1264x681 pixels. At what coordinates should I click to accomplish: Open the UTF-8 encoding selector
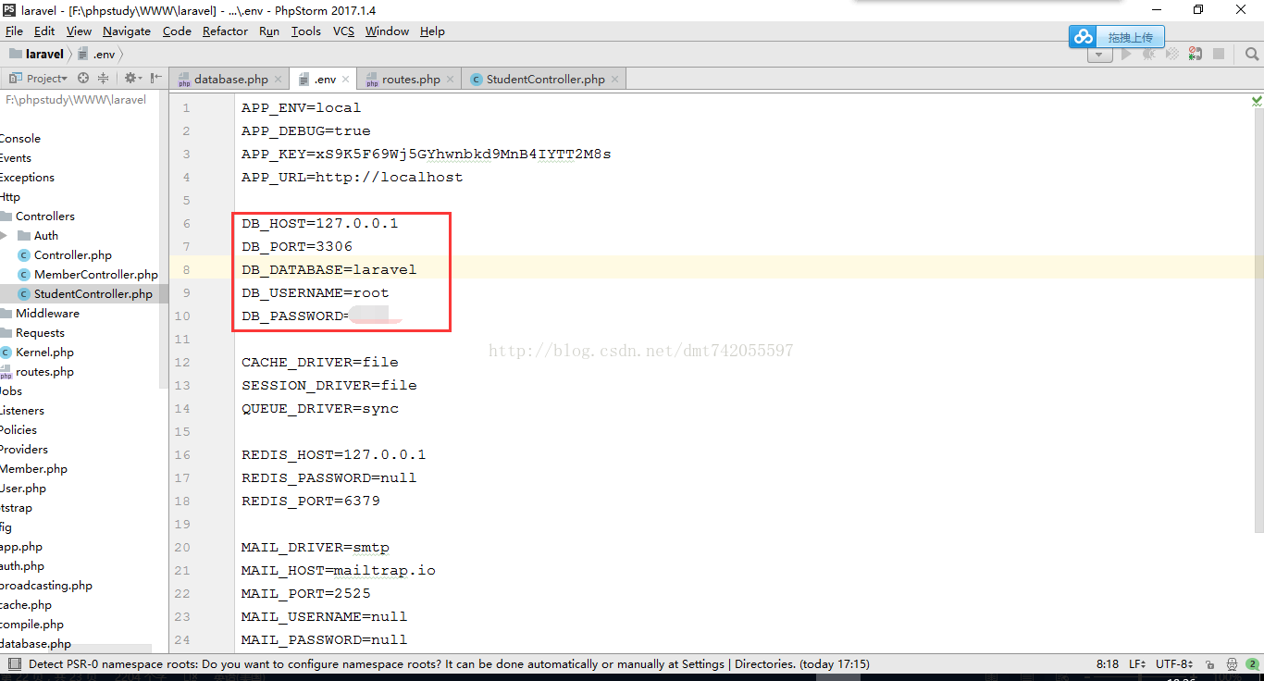tap(1174, 664)
